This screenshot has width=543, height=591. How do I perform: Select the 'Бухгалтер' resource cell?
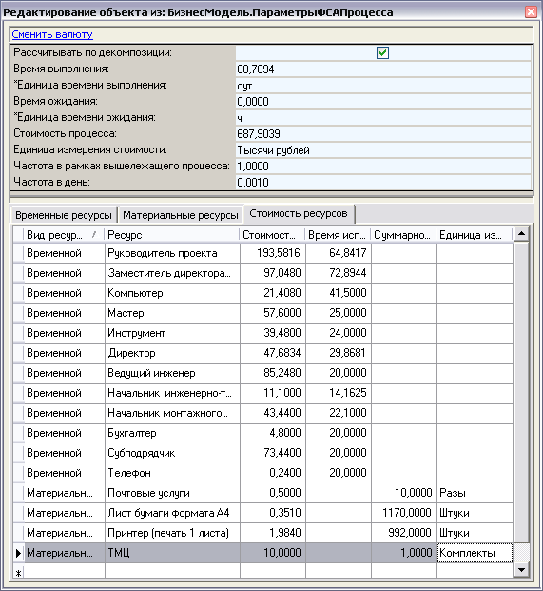(x=172, y=433)
